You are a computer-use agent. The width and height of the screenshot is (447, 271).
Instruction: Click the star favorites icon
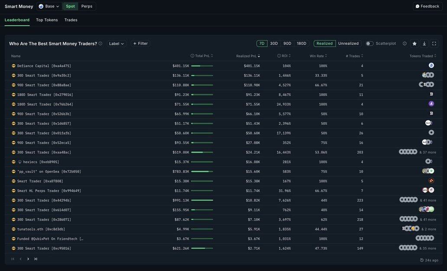[415, 43]
